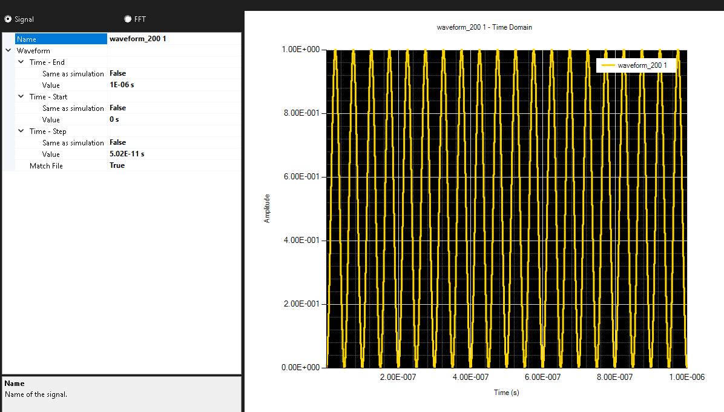Select the Name property label
The width and height of the screenshot is (724, 412).
tap(61, 39)
